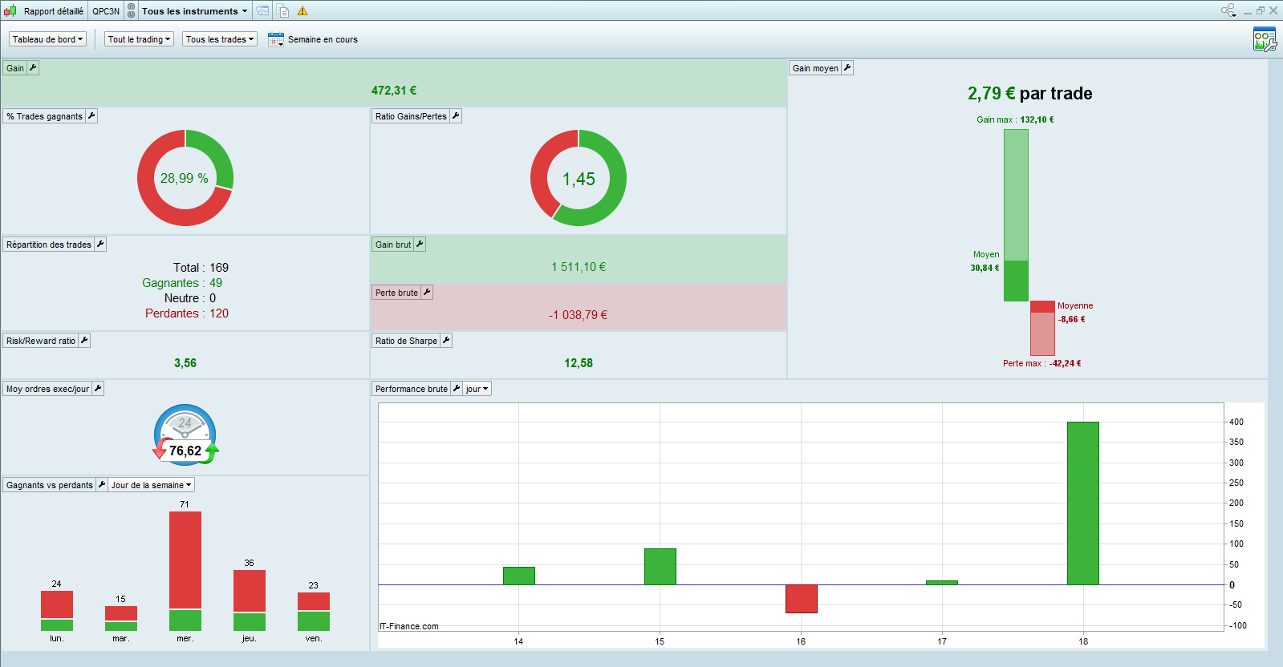Click the Rapport détaillé title label

(x=53, y=11)
